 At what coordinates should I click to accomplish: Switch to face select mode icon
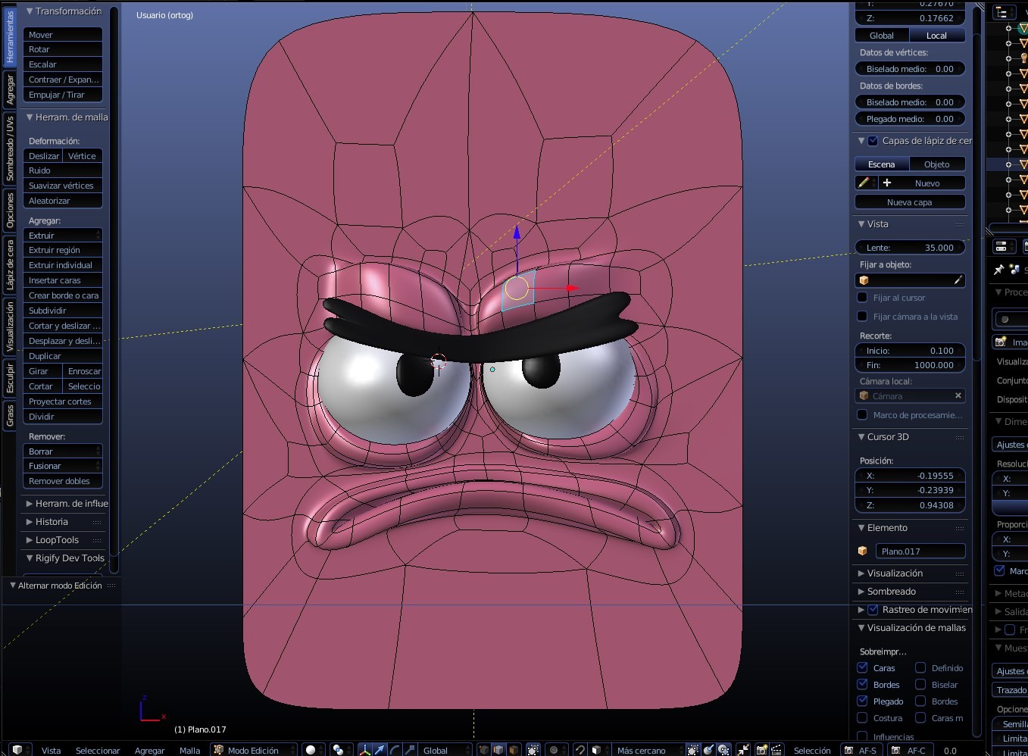click(x=514, y=750)
